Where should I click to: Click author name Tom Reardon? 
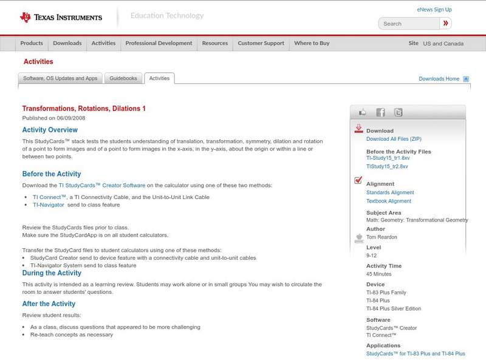click(x=382, y=237)
